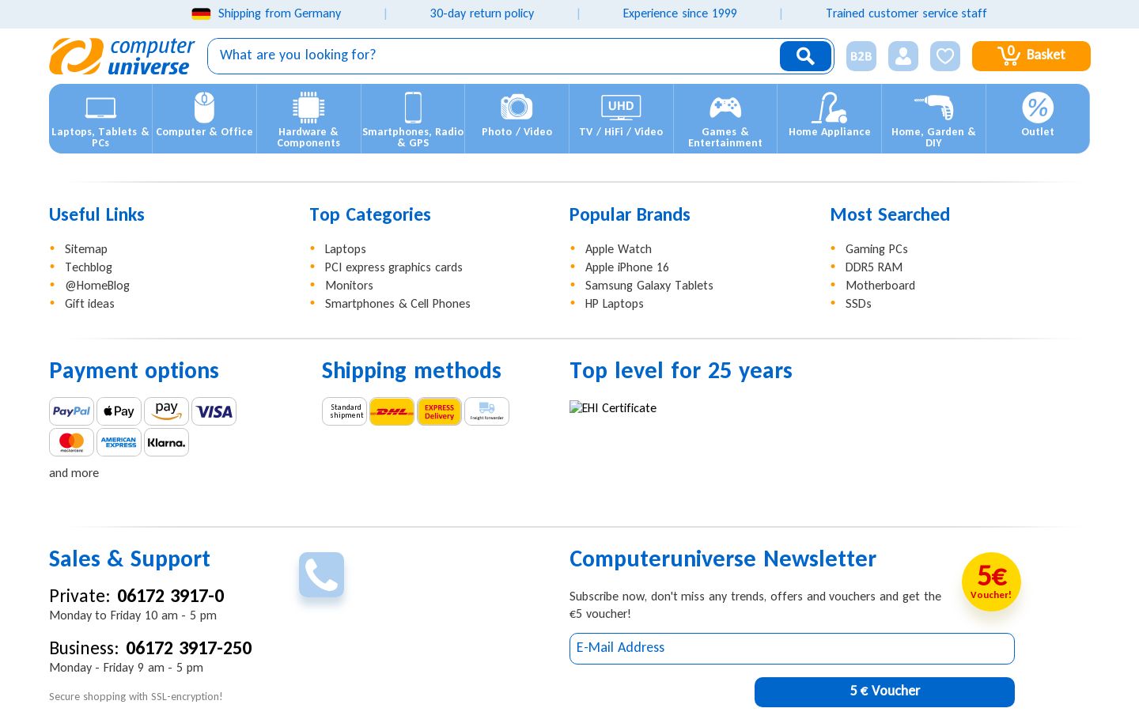Open Computer & Office category
Screen dimensions: 1139x712
(x=204, y=119)
